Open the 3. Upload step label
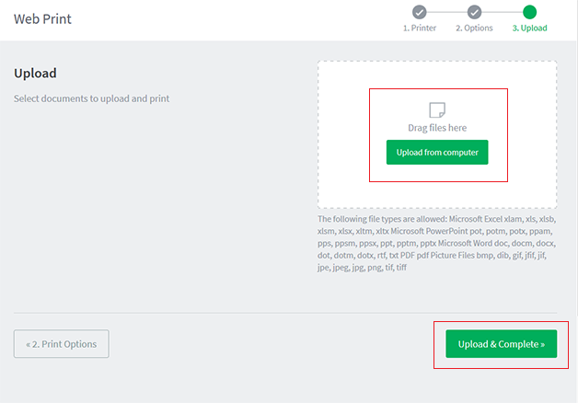578x403 pixels. coord(530,28)
